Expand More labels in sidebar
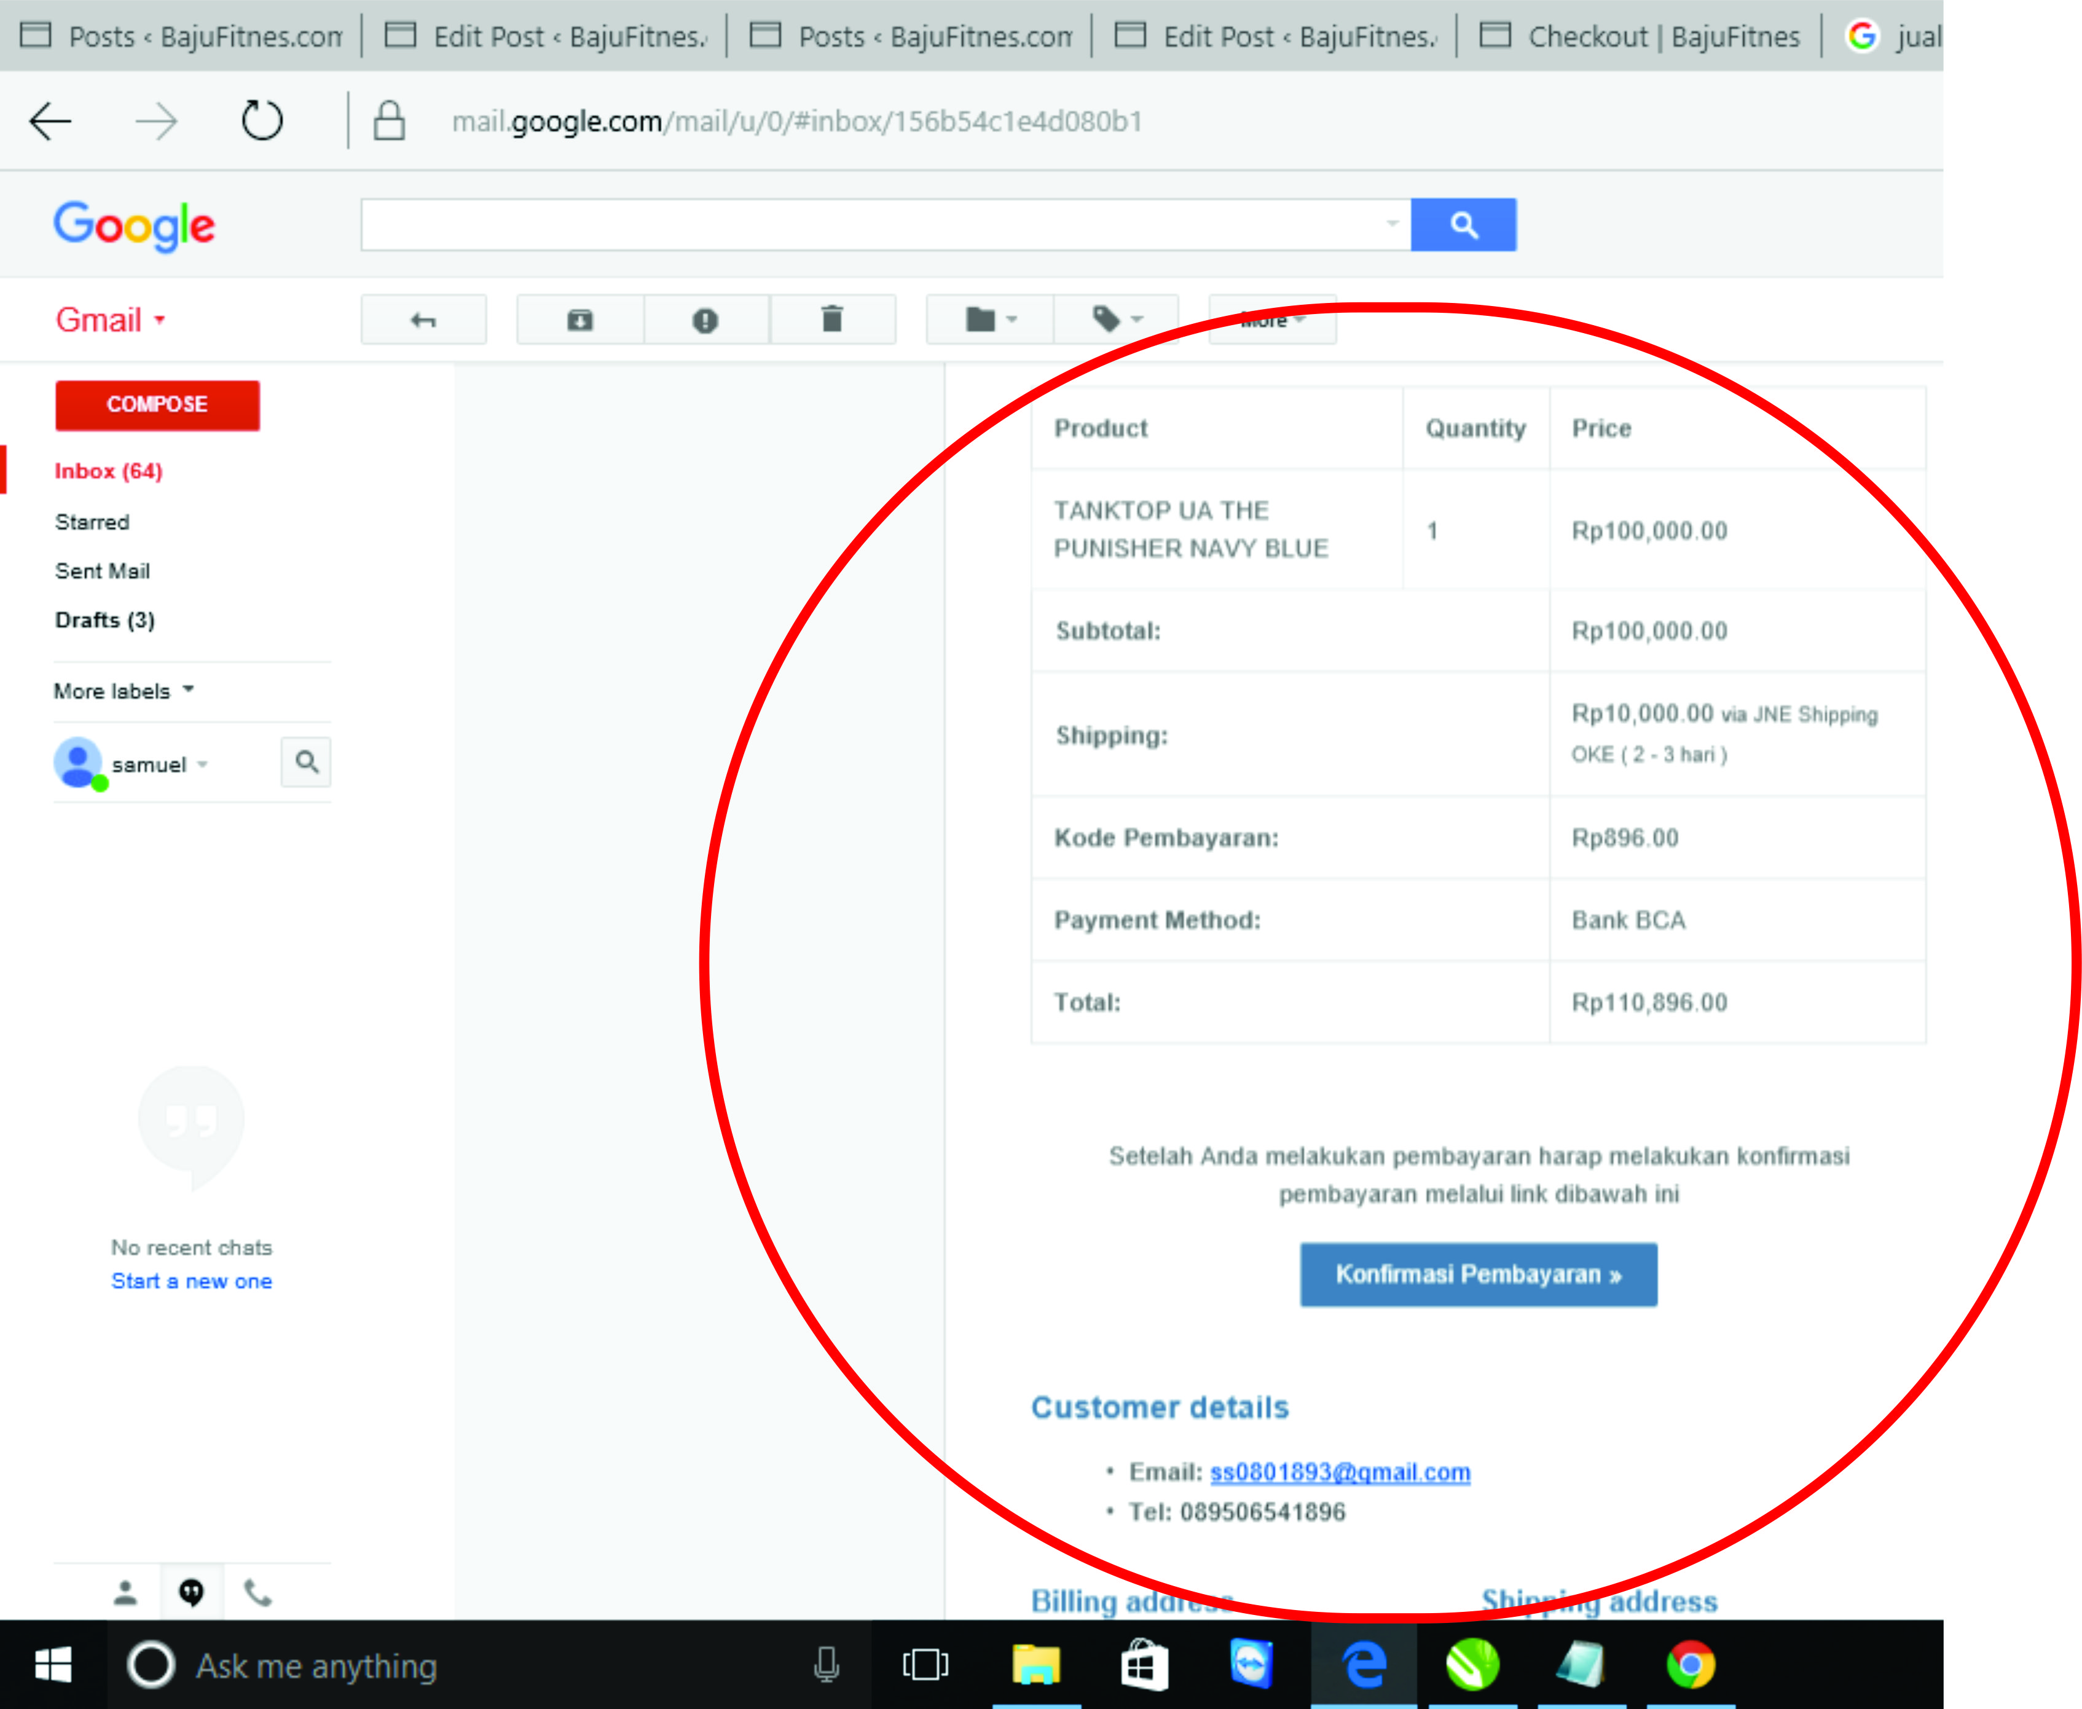This screenshot has height=1709, width=2082. pos(124,691)
